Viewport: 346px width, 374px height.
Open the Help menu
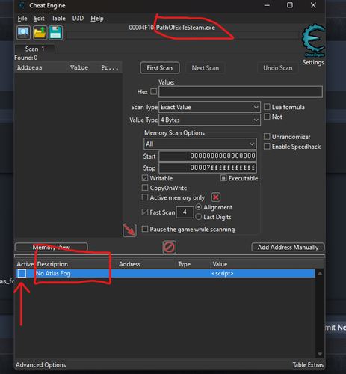tap(97, 19)
